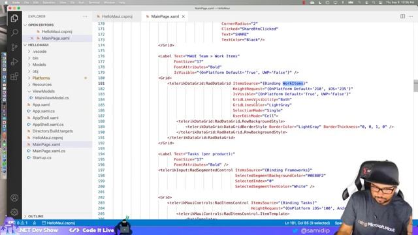Open Startup.cs file
Viewport: 418px width, 235px height.
click(42, 158)
